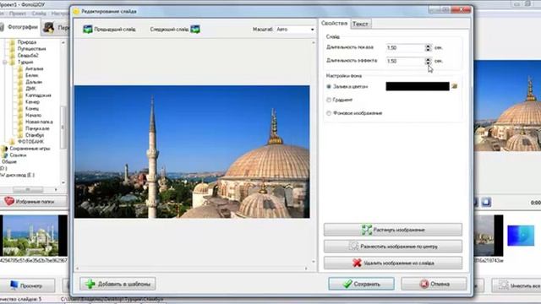
Task: Select the Кемер folder
Action: [32, 102]
